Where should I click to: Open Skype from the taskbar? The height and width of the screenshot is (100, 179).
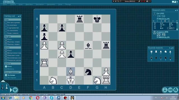(x=51, y=98)
